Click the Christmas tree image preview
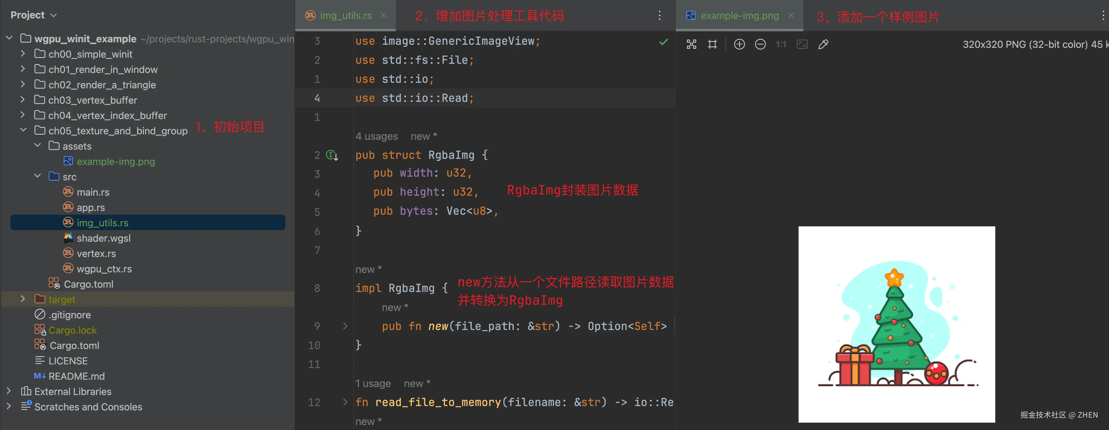1109x430 pixels. click(897, 324)
